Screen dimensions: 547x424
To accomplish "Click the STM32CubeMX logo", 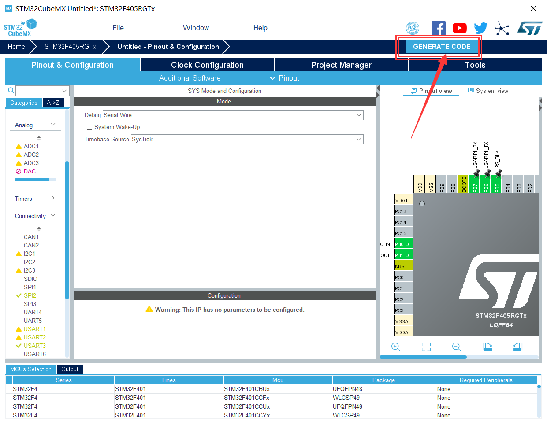I will pos(20,28).
